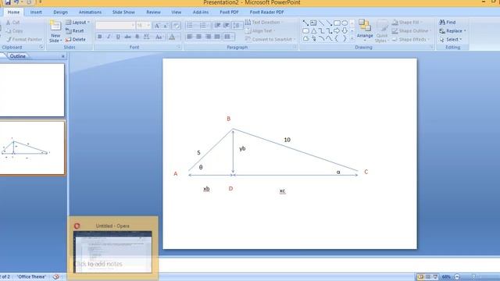Click the Bullets list icon

pyautogui.click(x=191, y=25)
